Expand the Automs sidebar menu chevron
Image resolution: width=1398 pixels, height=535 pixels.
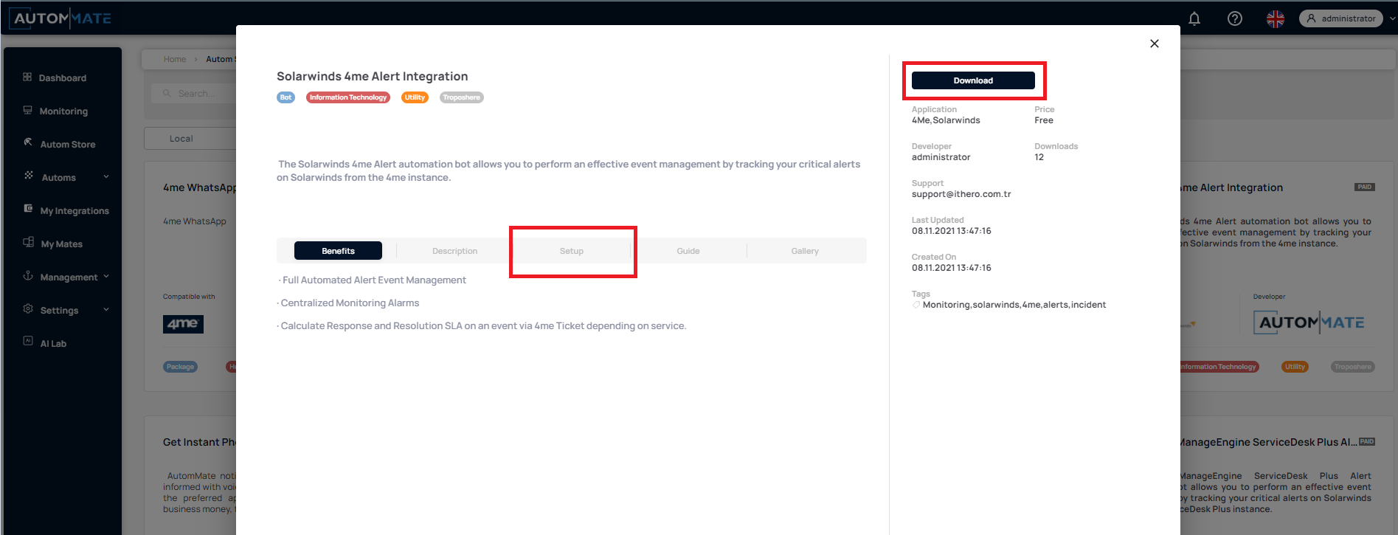click(106, 176)
